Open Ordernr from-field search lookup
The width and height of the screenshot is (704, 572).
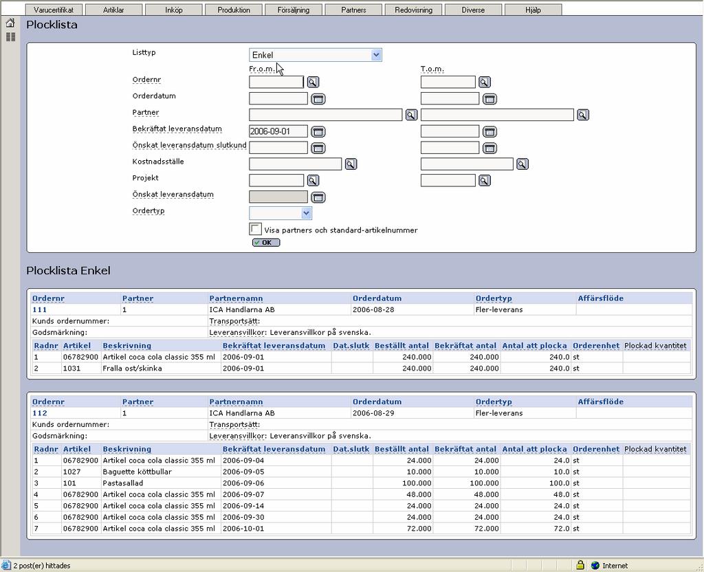(313, 82)
